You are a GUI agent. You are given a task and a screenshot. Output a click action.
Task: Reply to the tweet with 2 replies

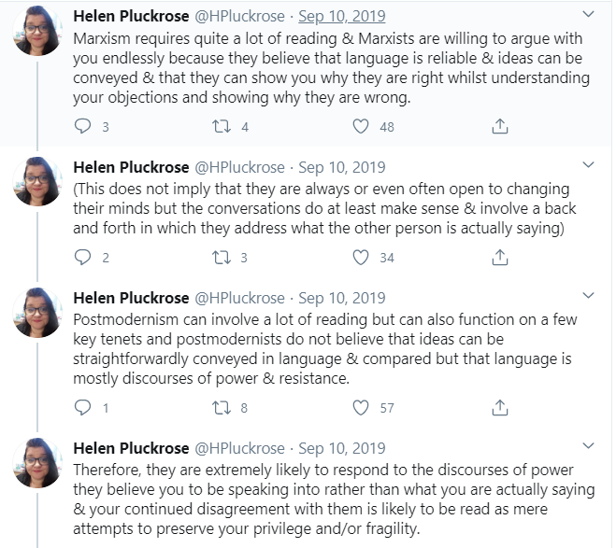(x=83, y=258)
